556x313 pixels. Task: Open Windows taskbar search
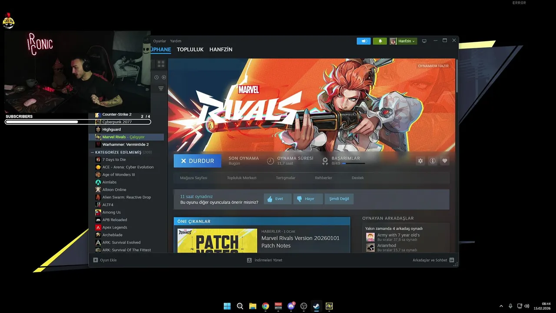pyautogui.click(x=240, y=306)
